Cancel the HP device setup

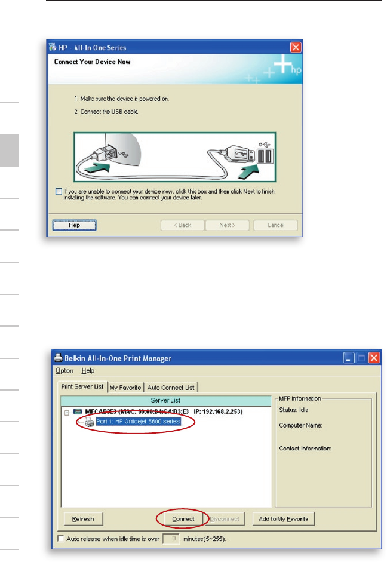tap(275, 225)
